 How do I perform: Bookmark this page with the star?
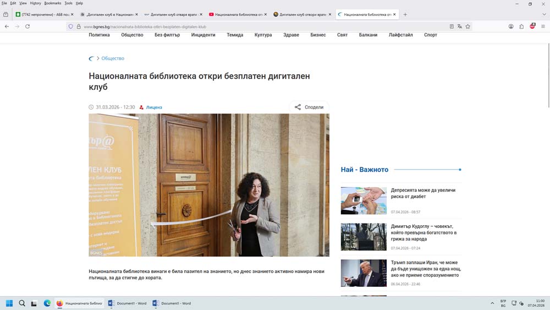pyautogui.click(x=468, y=26)
